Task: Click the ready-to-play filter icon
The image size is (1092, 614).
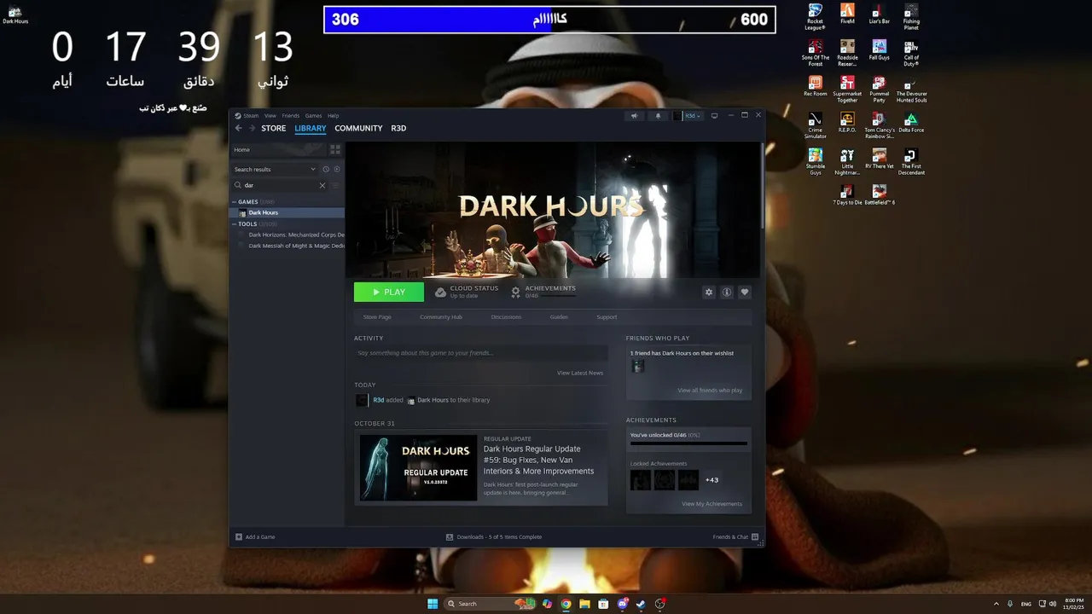Action: (x=337, y=169)
